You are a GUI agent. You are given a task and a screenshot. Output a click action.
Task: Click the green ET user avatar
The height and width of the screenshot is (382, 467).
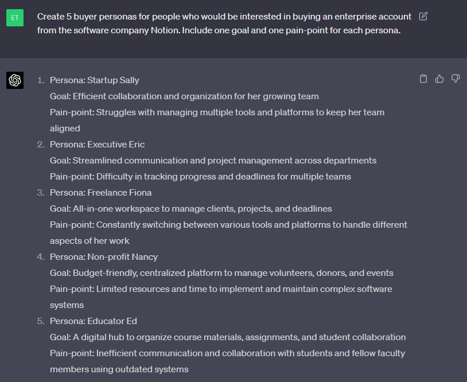pos(15,18)
